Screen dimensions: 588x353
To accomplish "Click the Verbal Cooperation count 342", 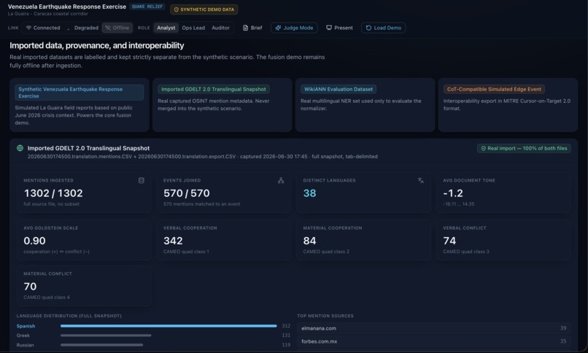I will 173,241.
